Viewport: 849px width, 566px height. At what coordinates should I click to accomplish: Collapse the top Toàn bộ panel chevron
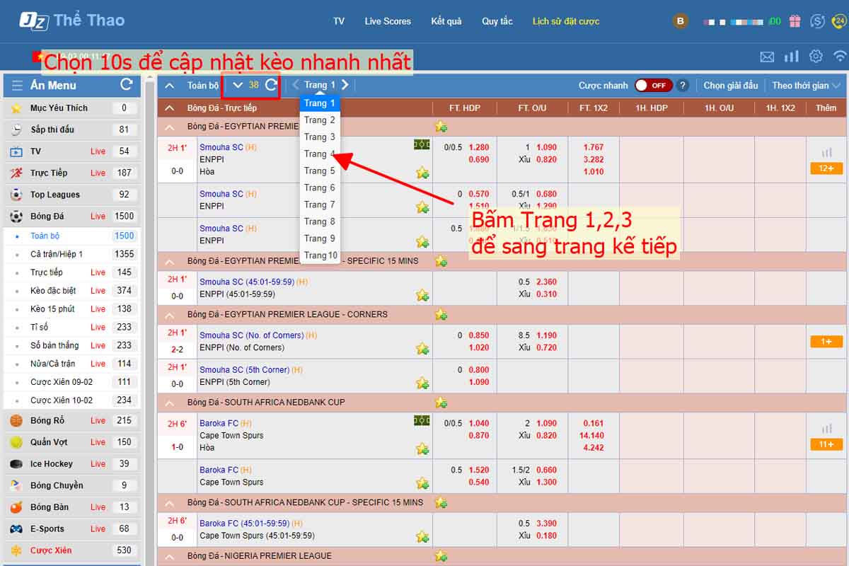[x=169, y=86]
